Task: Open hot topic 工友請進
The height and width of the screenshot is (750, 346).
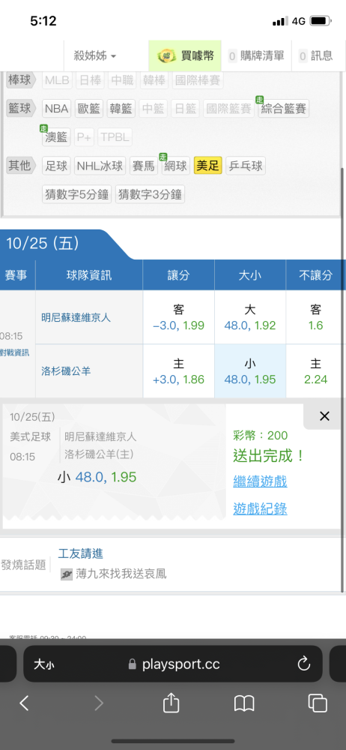Action: point(80,554)
